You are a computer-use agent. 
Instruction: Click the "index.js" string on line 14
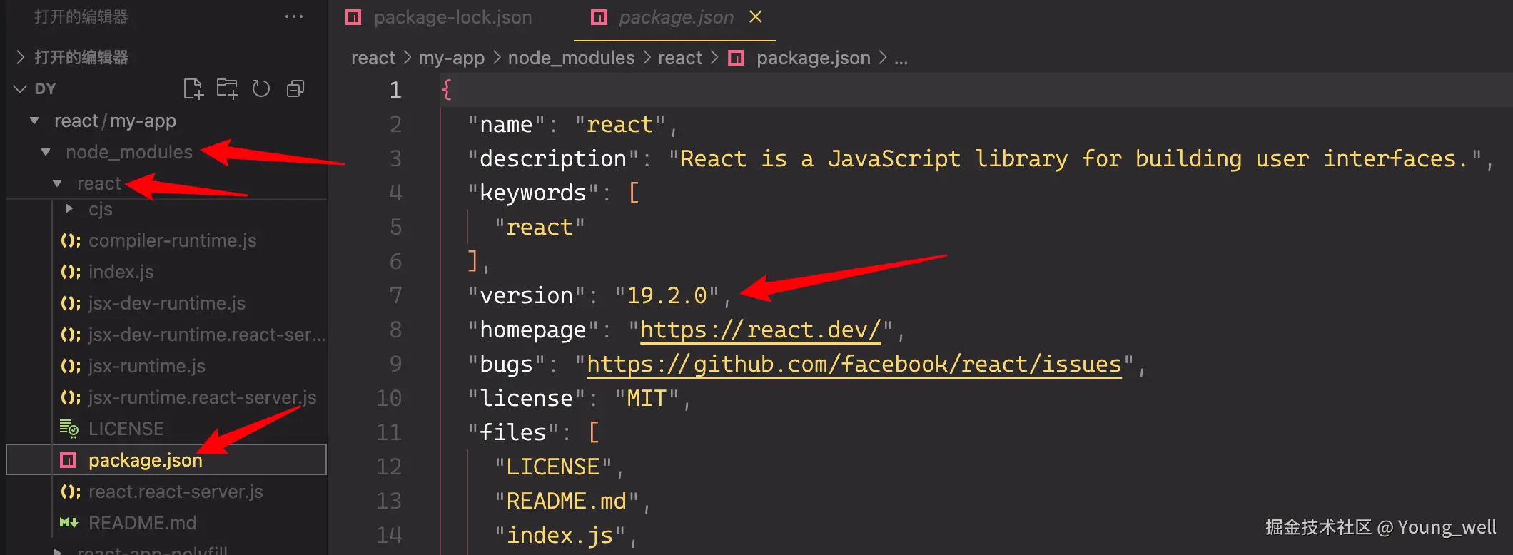click(x=560, y=535)
